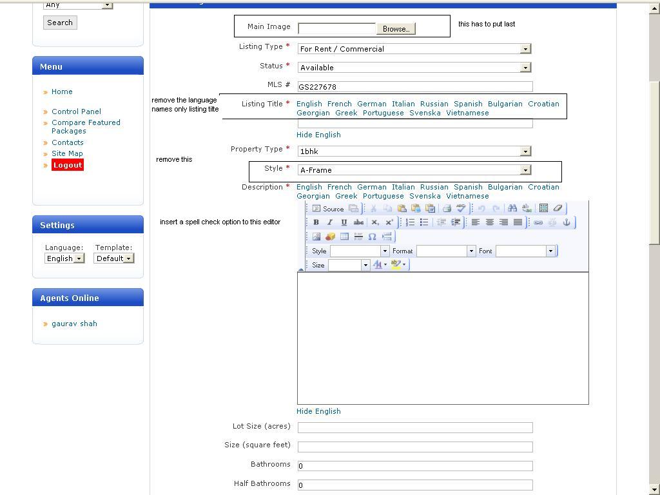Open the background highlight color picker
The image size is (660, 495).
(x=398, y=265)
